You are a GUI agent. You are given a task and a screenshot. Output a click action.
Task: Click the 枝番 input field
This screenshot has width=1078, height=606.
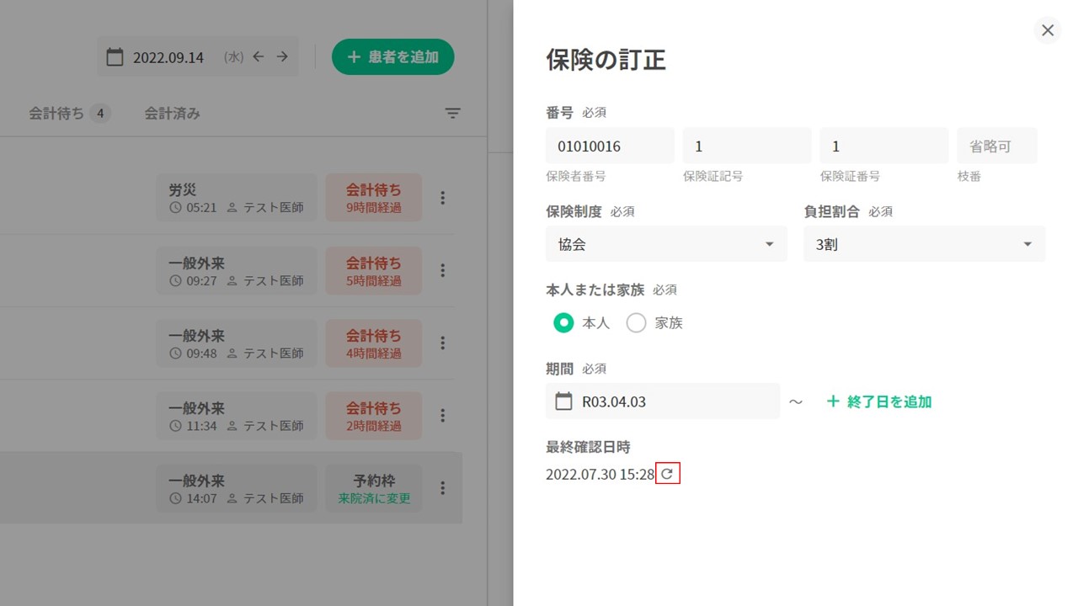(996, 146)
